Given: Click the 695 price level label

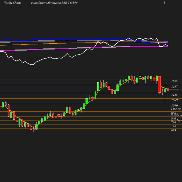Looking at the screenshot, I should click(174, 130).
